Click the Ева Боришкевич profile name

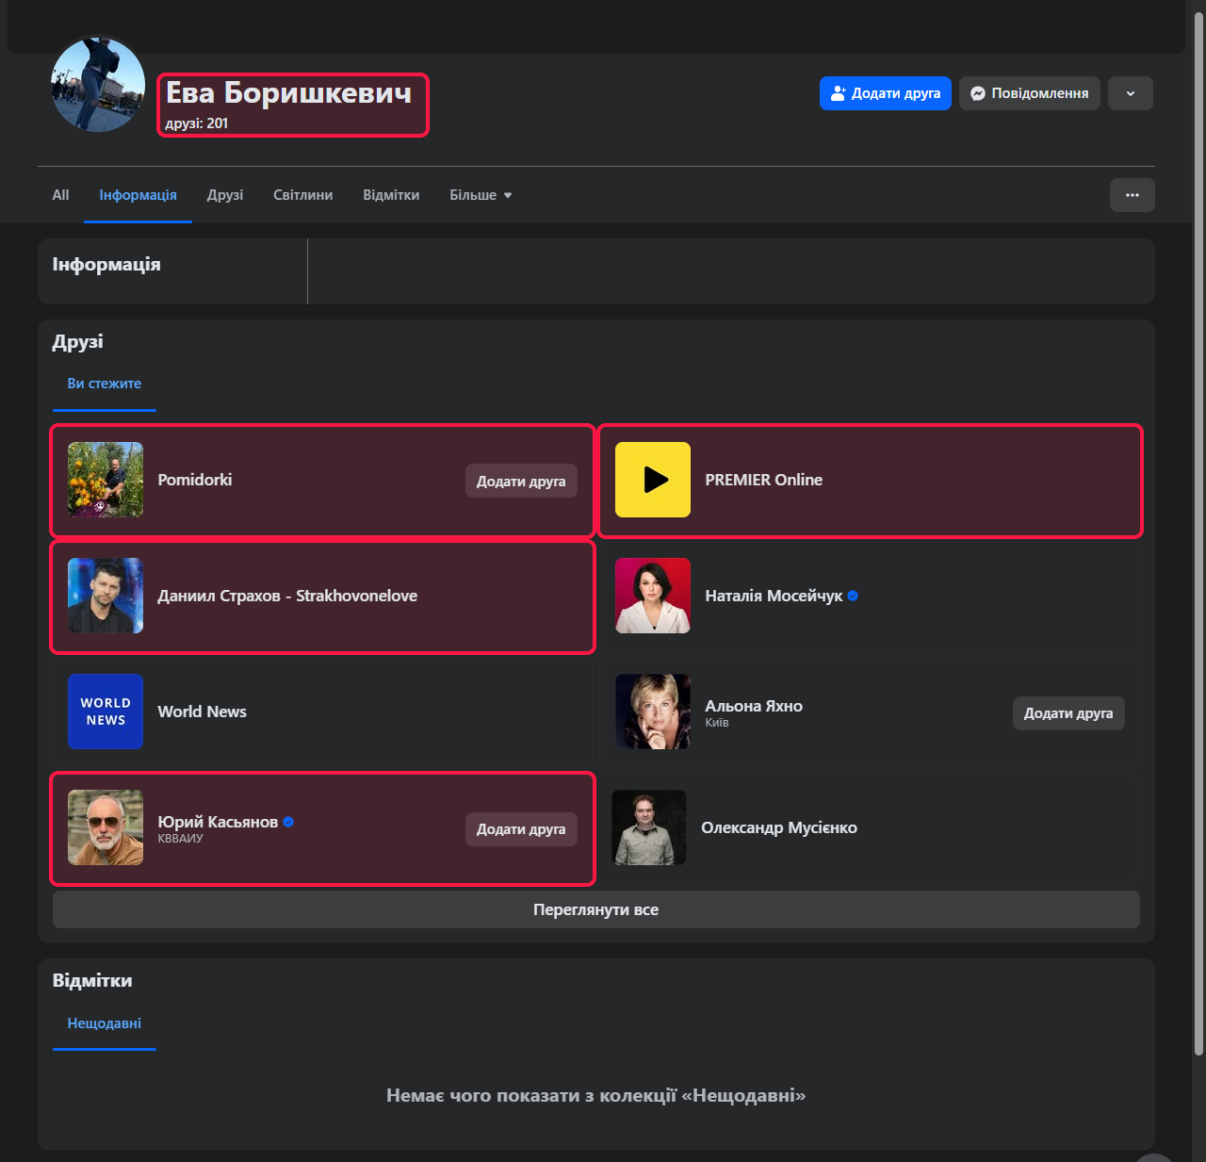coord(289,92)
